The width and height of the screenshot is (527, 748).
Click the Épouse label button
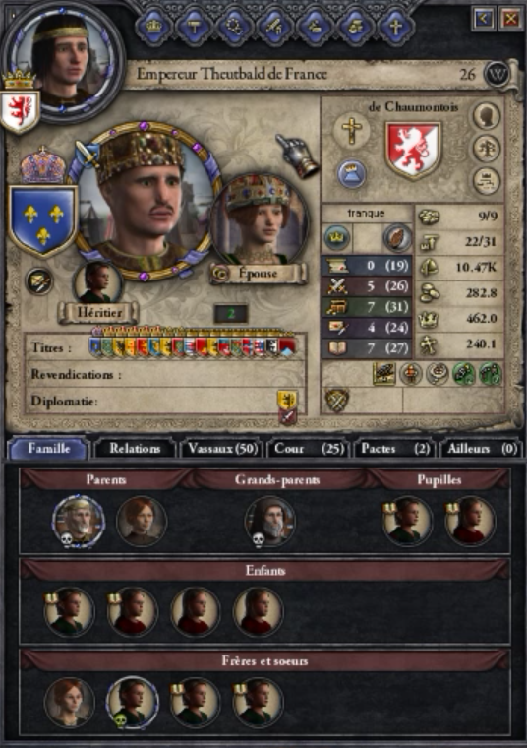pyautogui.click(x=258, y=274)
